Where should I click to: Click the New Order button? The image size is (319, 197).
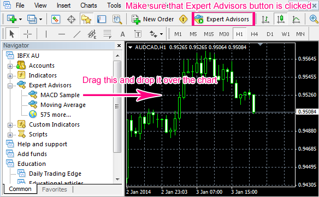point(153,19)
